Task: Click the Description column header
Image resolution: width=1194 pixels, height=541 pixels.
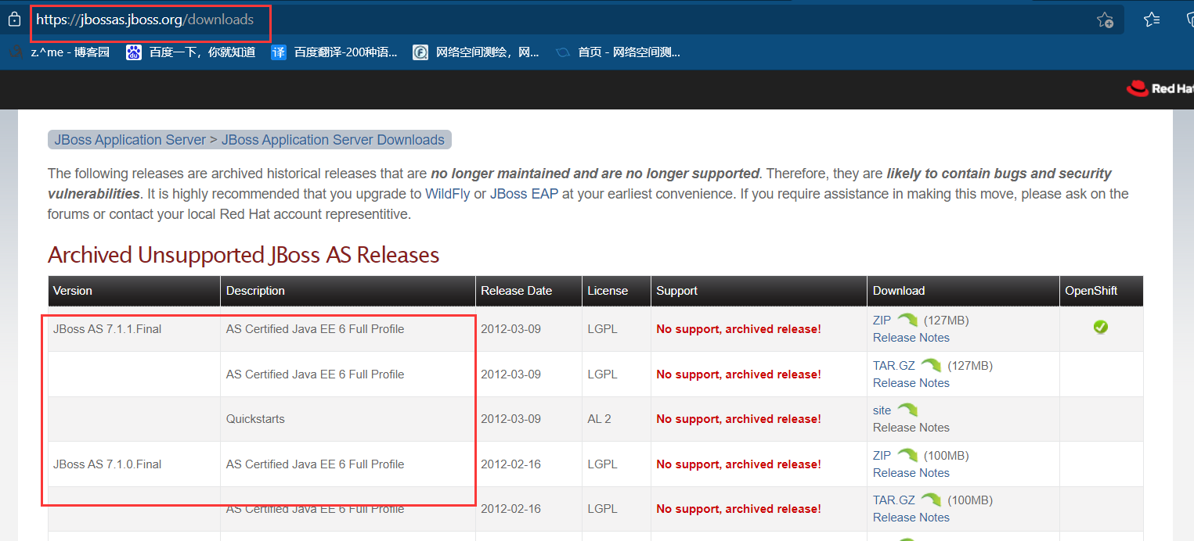Action: (x=348, y=291)
